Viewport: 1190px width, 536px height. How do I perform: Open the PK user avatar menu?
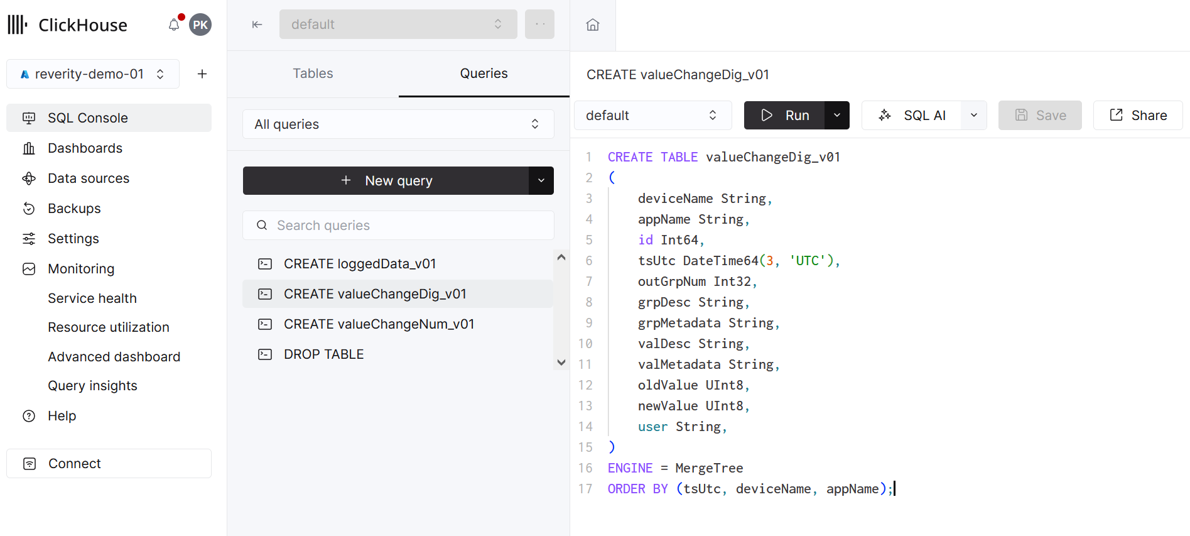point(200,25)
